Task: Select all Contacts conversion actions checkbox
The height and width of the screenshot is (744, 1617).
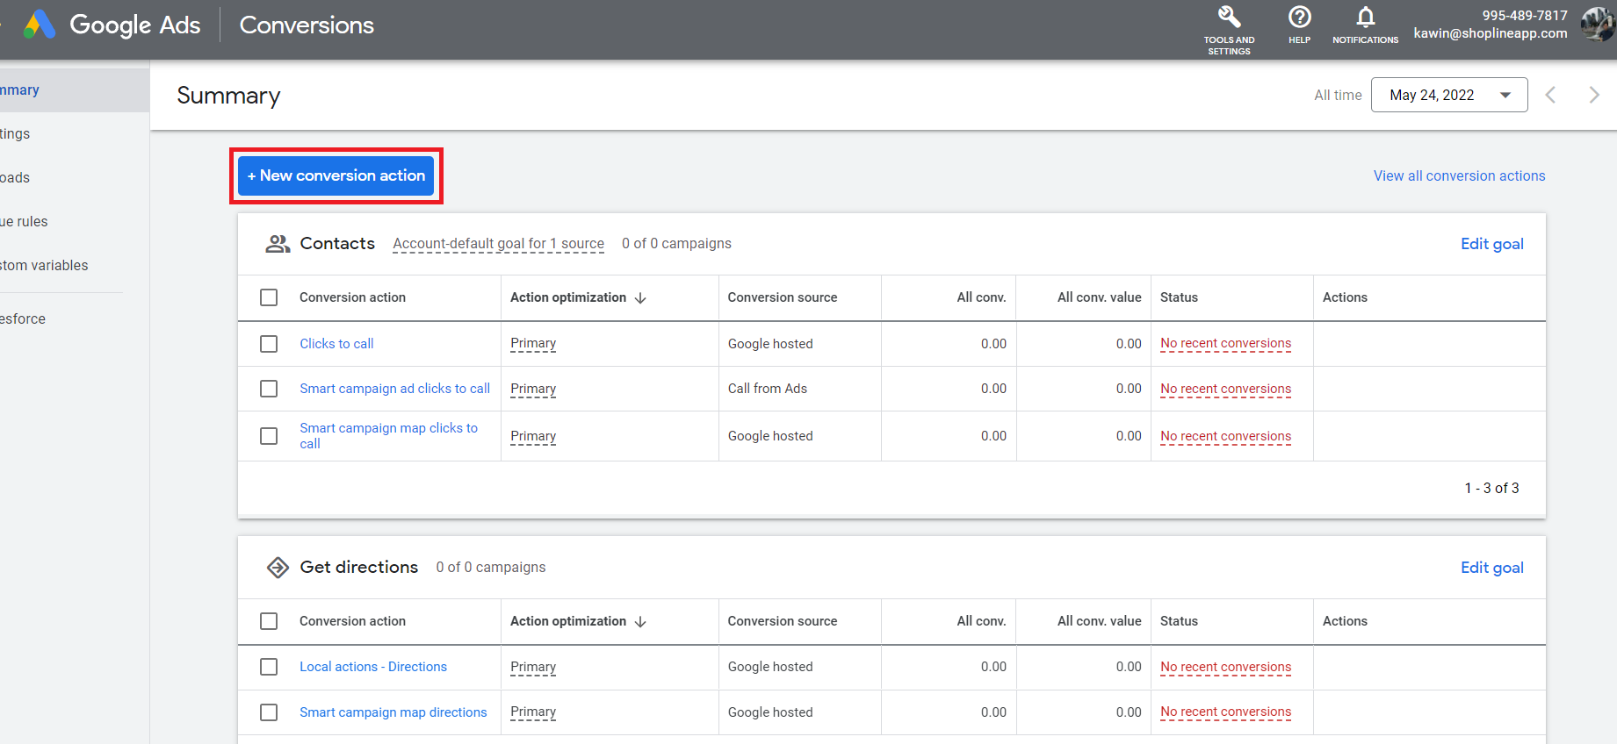Action: (269, 297)
